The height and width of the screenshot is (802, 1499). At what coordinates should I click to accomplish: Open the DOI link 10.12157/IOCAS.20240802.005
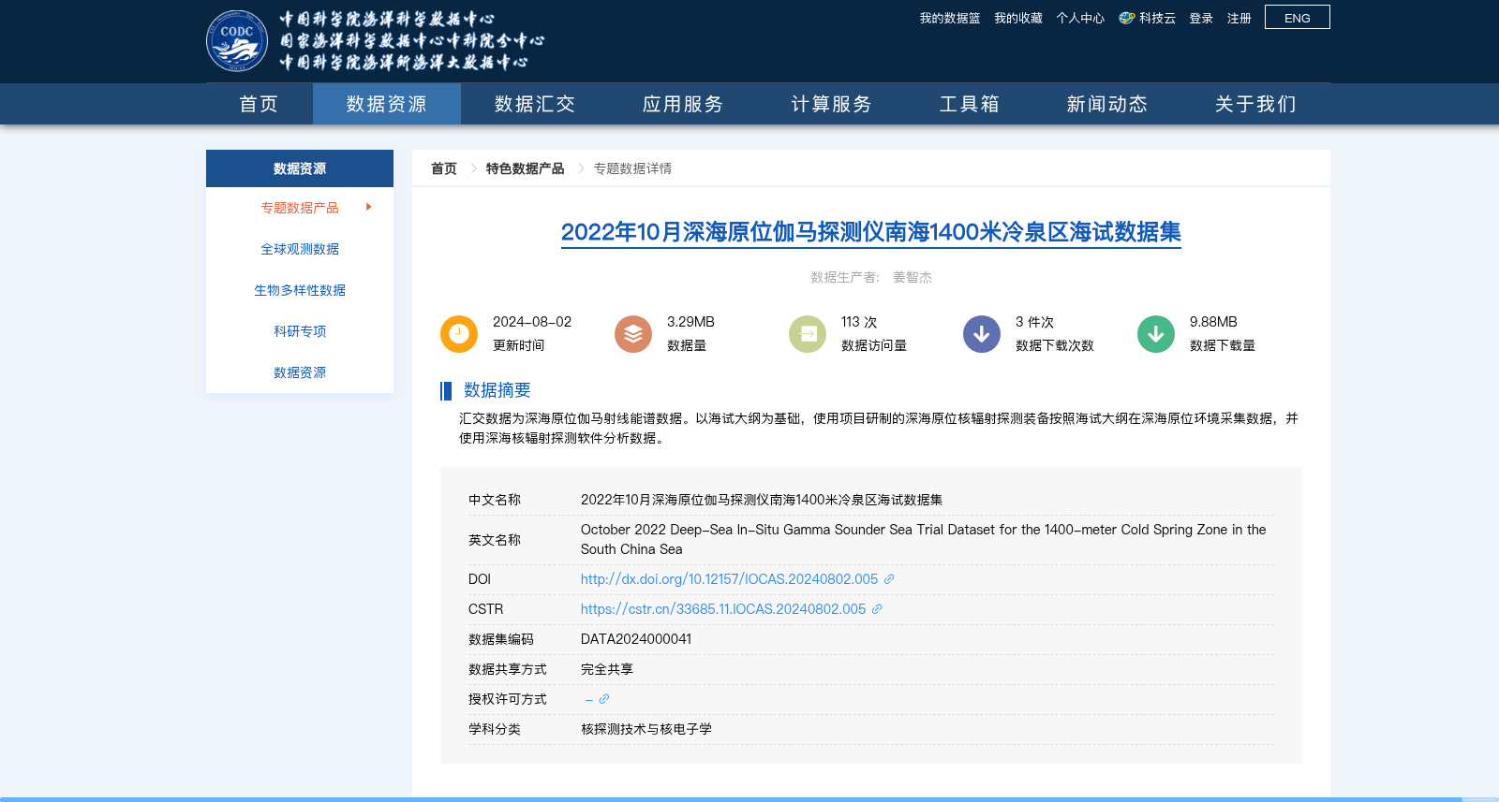click(729, 579)
